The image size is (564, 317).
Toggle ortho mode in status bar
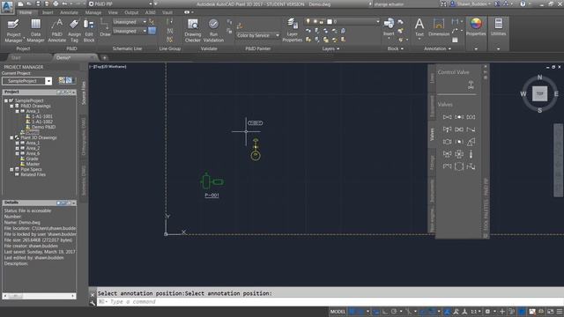[384, 311]
